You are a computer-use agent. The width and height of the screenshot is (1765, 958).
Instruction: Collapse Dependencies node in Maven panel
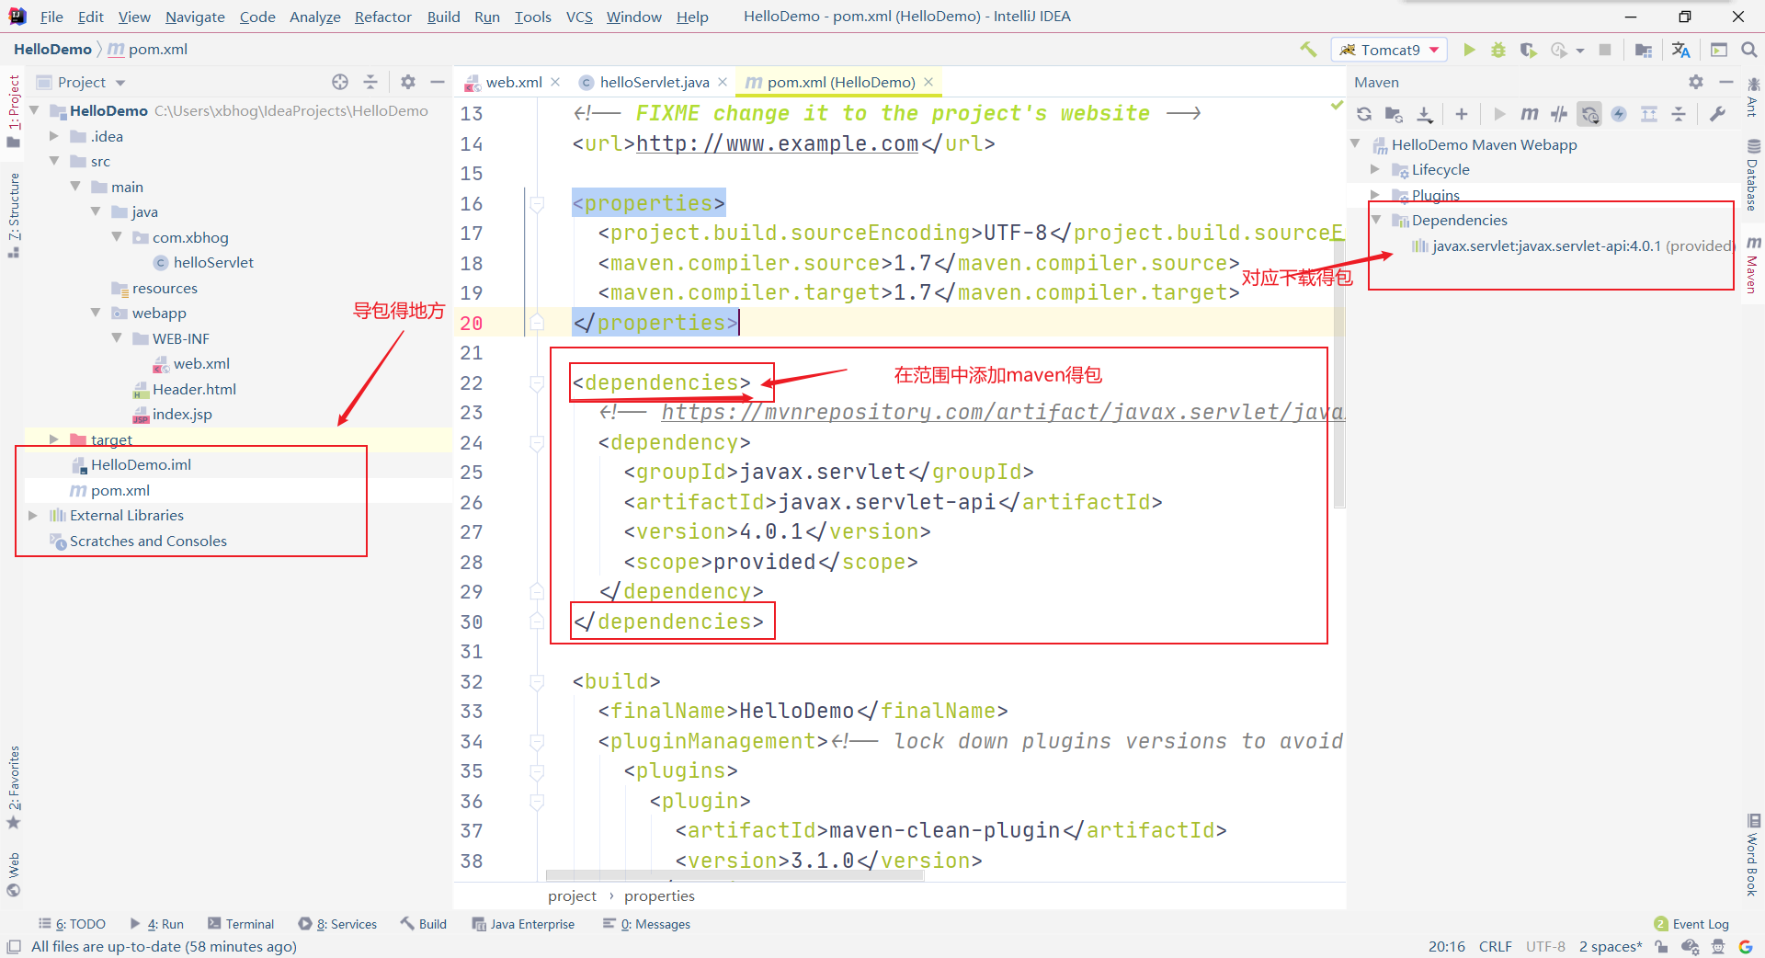click(1375, 220)
